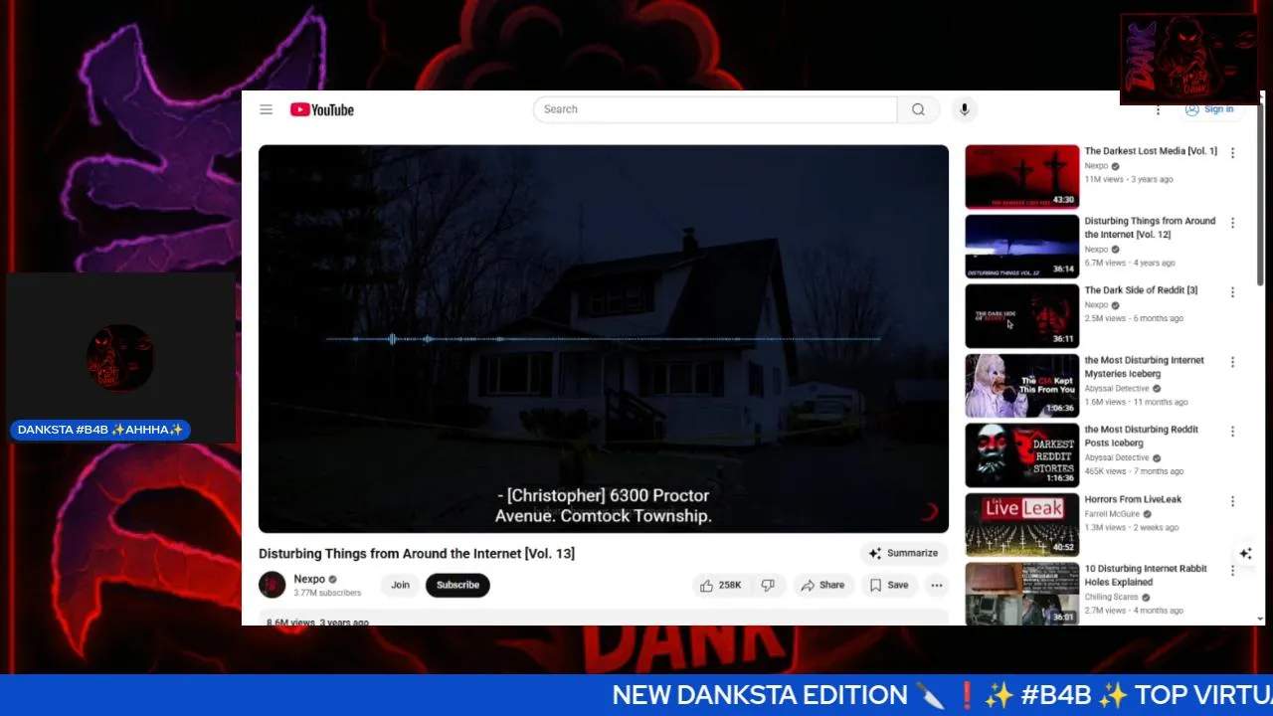Click the Search text field
The height and width of the screenshot is (716, 1273).
715,109
